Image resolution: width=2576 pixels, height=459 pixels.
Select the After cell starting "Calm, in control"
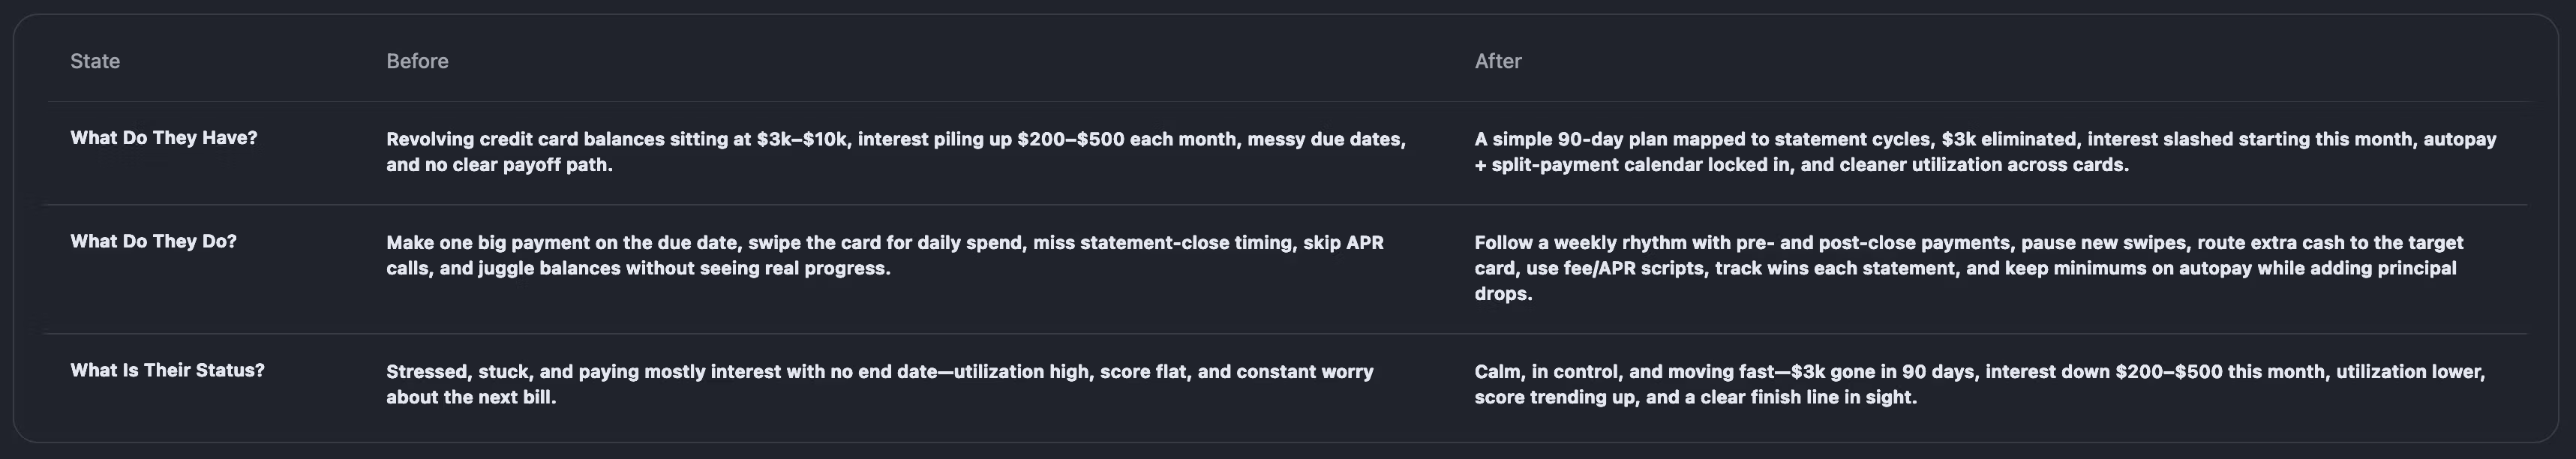click(1980, 384)
